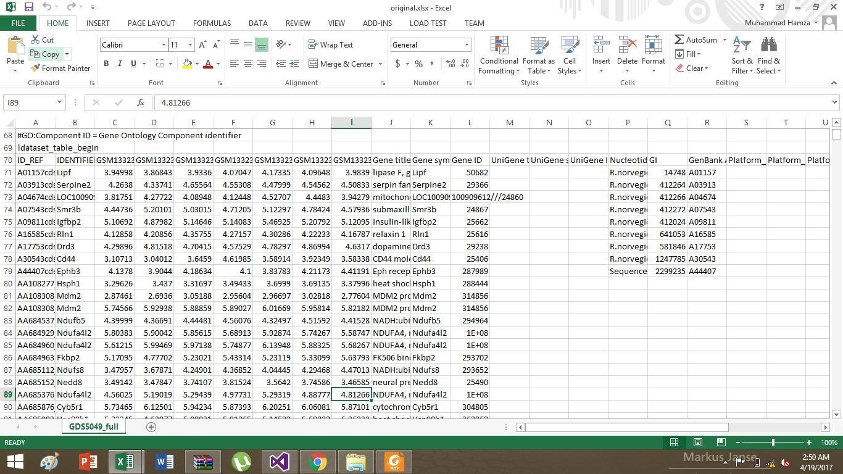Open the Fill Color dropdown arrow
The height and width of the screenshot is (474, 843).
tap(197, 64)
